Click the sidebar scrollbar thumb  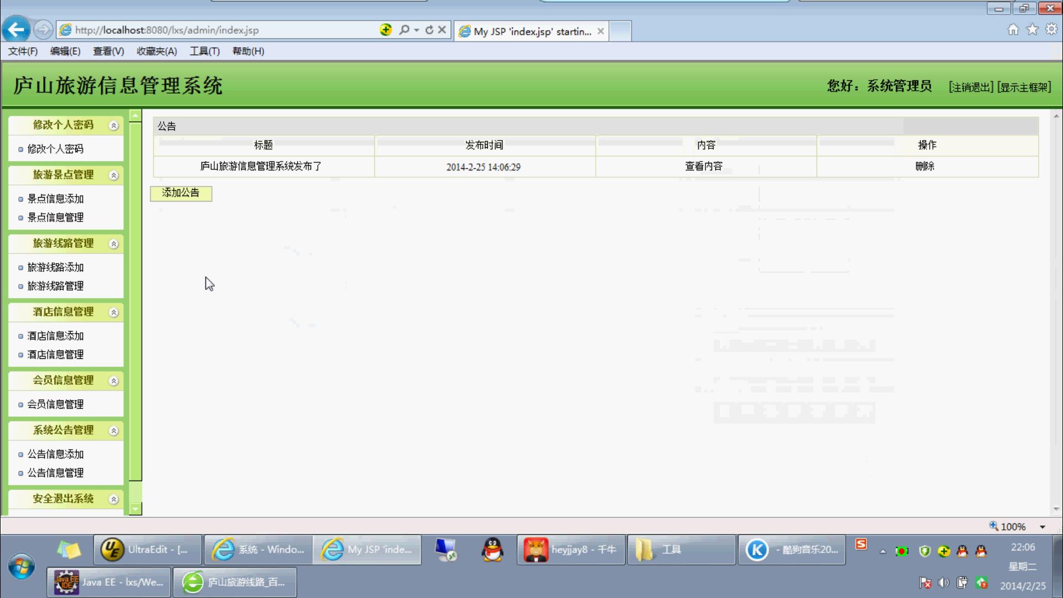(x=136, y=302)
